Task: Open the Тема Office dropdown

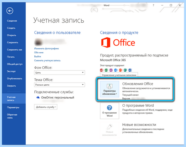Action: click(60, 85)
